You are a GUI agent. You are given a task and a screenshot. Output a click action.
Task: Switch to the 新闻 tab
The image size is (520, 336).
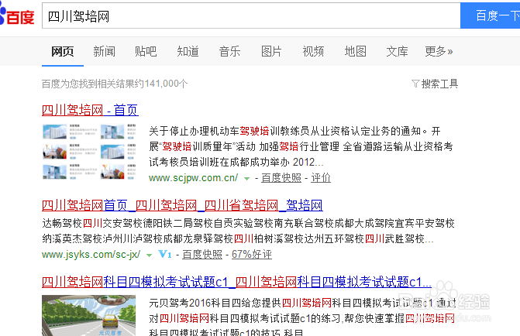tap(104, 51)
